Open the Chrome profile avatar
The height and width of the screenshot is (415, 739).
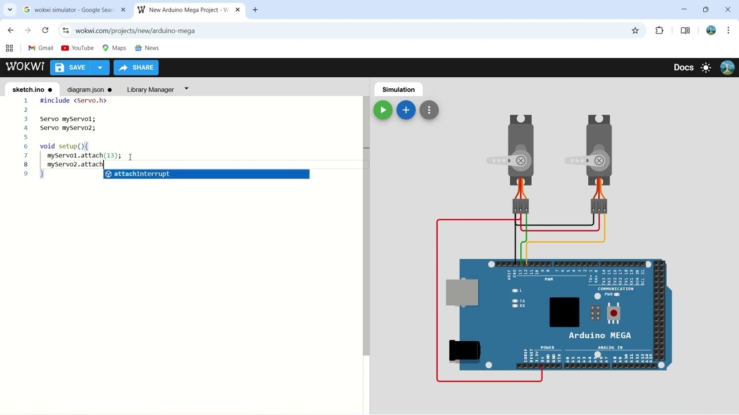point(711,31)
